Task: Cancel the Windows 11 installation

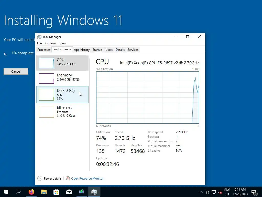Action: 16,72
